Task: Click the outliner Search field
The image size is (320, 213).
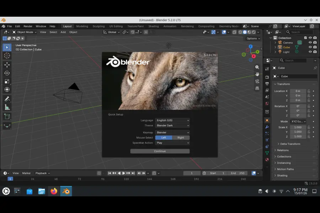Action: pyautogui.click(x=299, y=32)
